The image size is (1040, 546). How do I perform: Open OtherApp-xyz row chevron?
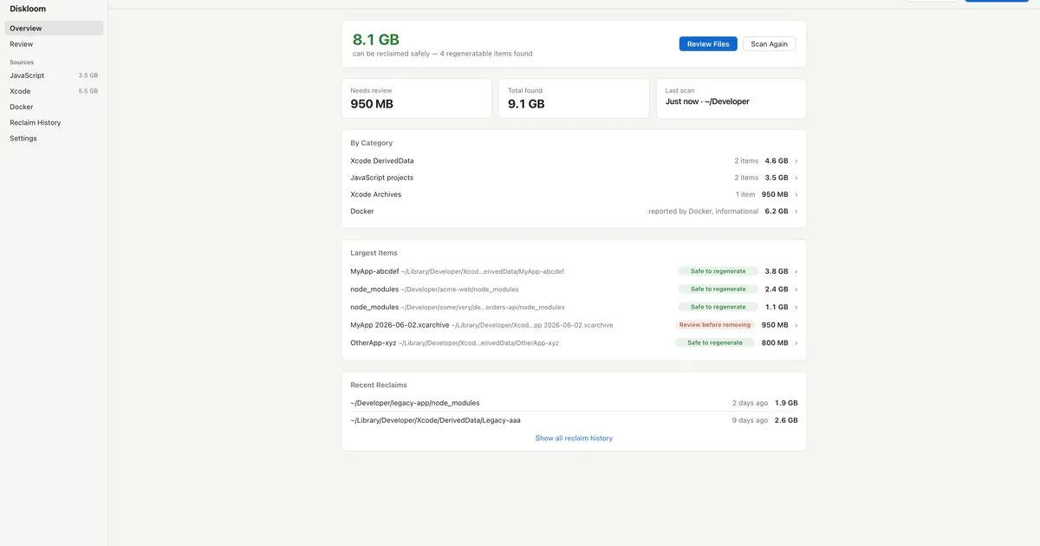(x=796, y=342)
